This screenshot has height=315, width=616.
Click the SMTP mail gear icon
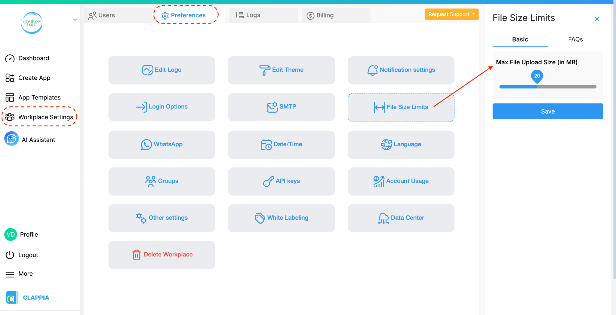272,107
